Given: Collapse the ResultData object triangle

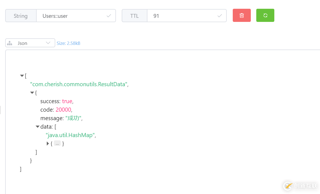Looking at the screenshot, I should click(x=32, y=93).
